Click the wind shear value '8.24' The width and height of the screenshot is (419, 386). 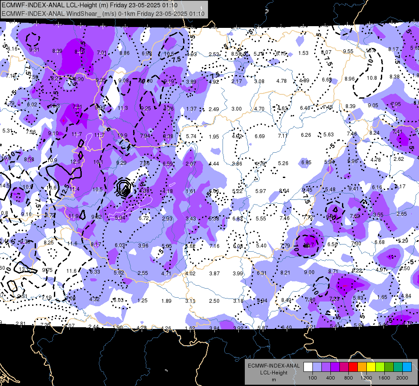374,133
